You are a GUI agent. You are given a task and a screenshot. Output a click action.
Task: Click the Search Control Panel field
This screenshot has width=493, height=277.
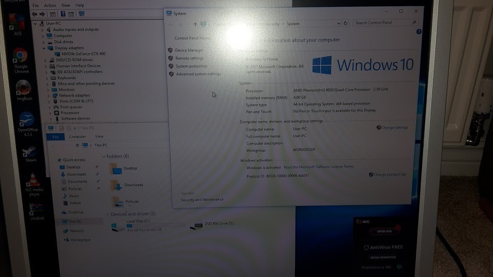pos(385,23)
